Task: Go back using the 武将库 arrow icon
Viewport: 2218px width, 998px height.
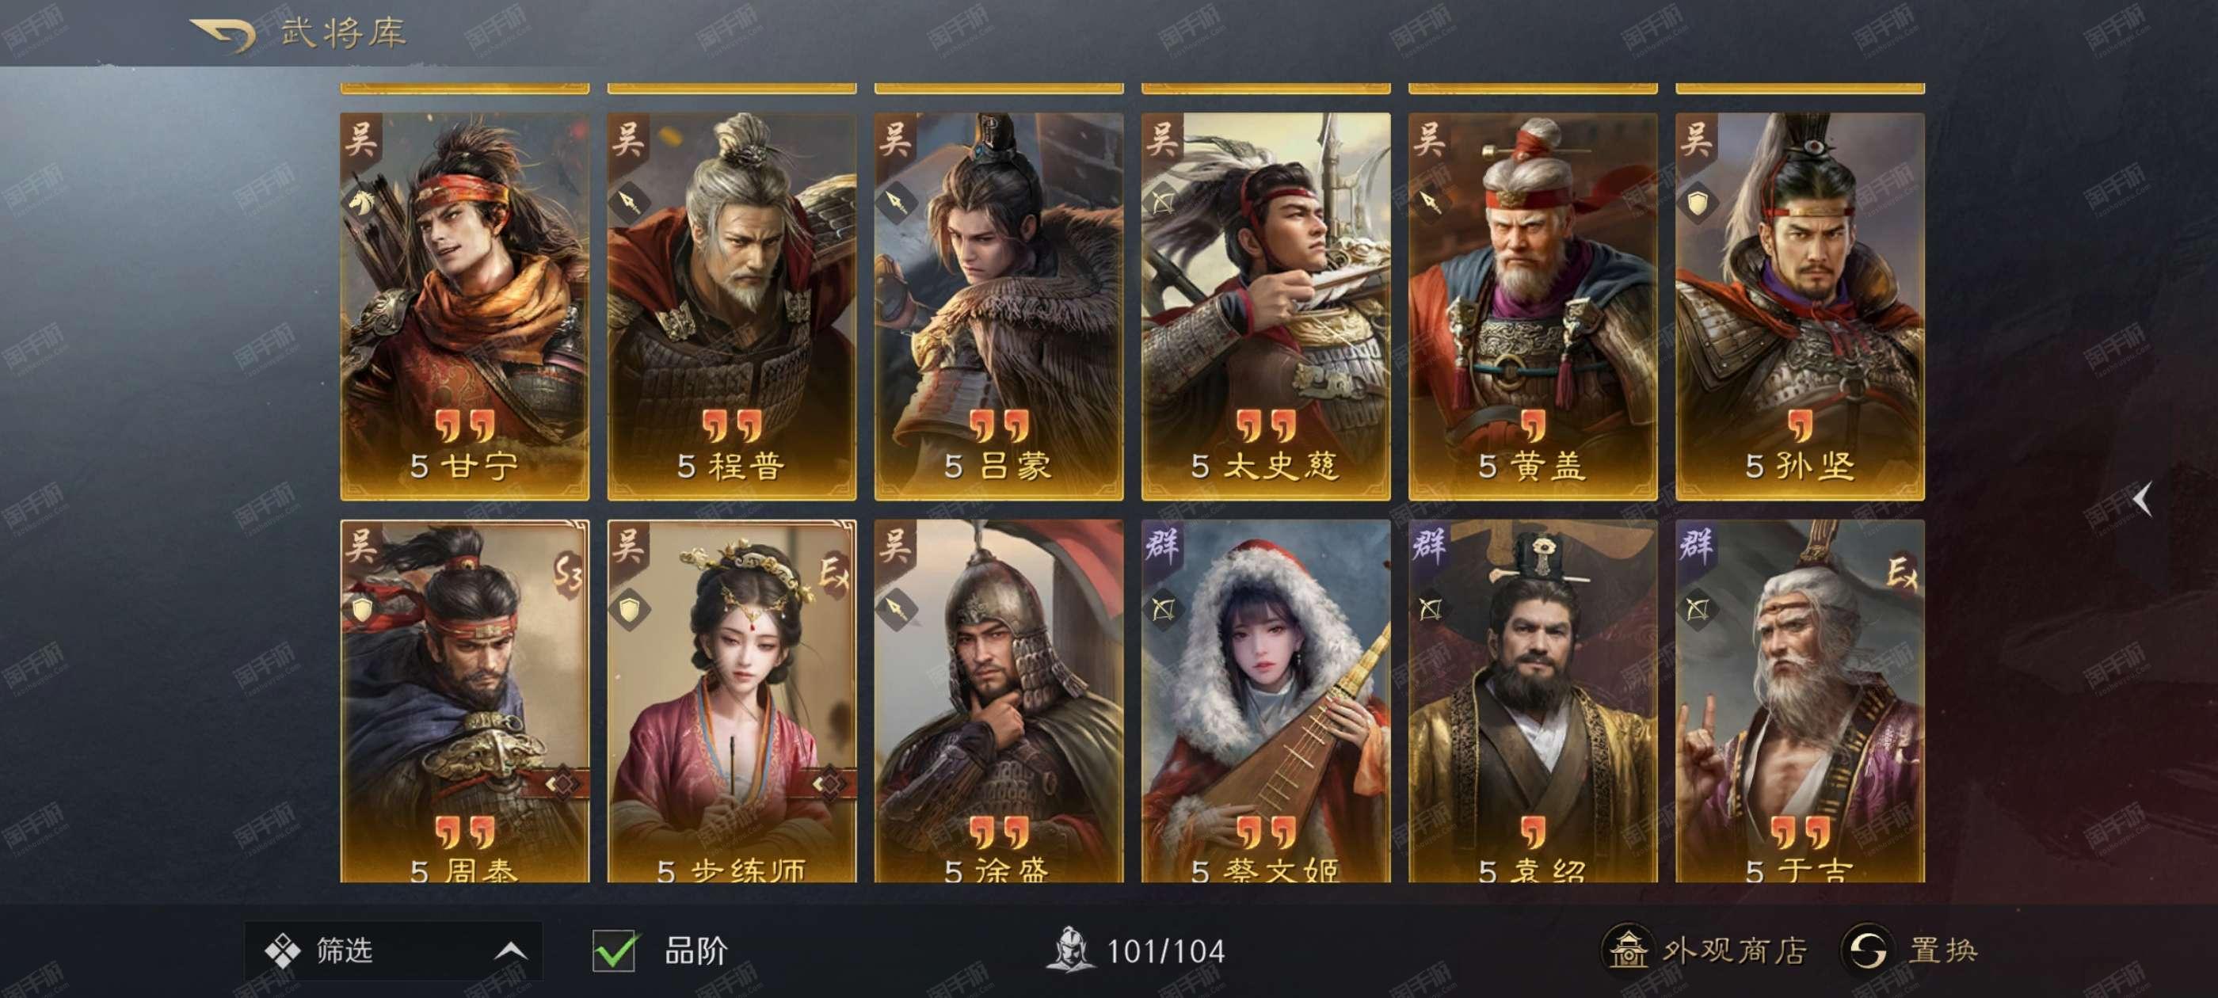Action: click(x=223, y=36)
